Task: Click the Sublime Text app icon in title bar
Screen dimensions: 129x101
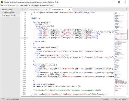Action: [x=2, y=2]
